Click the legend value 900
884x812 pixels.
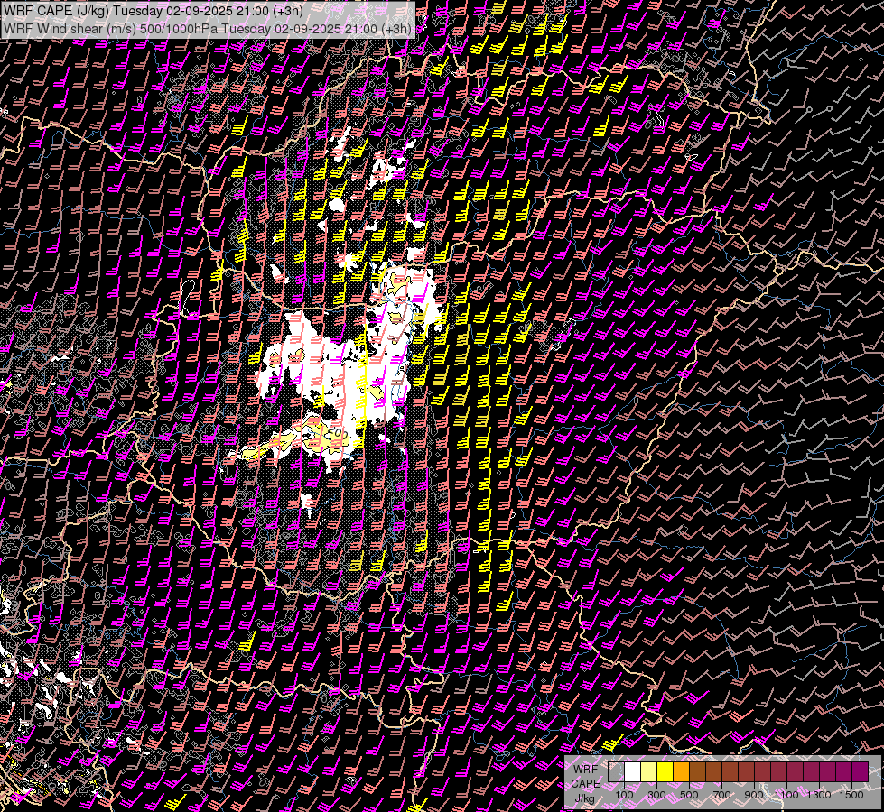(x=754, y=795)
